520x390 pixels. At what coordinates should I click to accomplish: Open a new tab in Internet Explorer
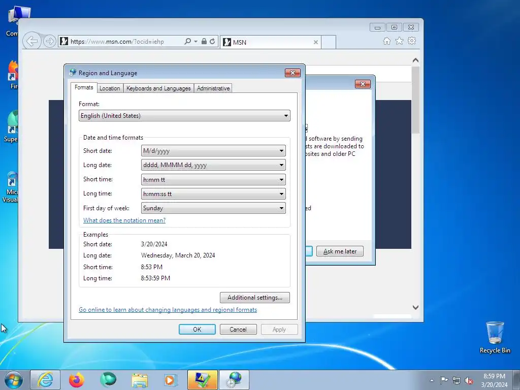[x=329, y=42]
